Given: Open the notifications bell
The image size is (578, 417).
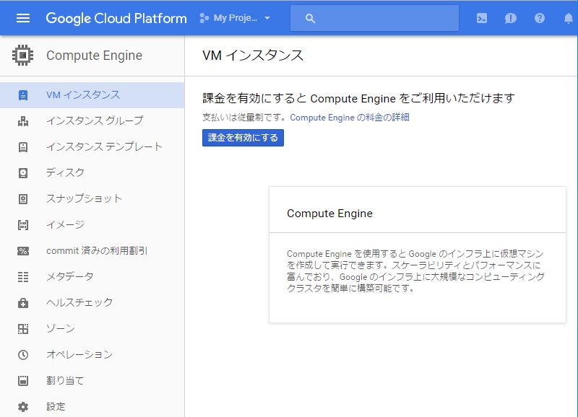Looking at the screenshot, I should tap(569, 19).
